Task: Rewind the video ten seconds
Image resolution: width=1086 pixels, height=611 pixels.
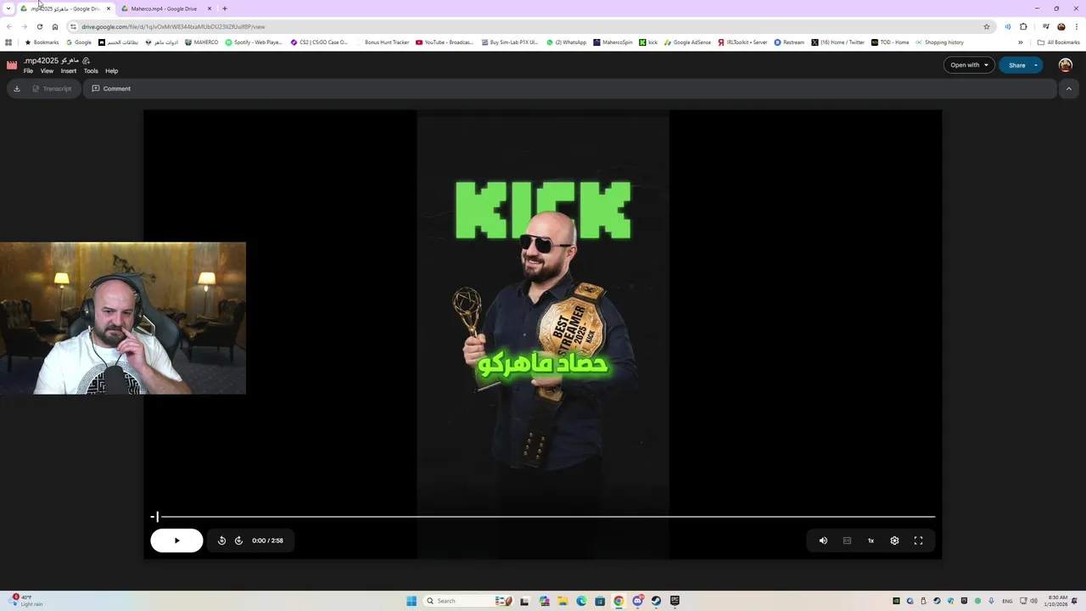Action: click(x=221, y=541)
